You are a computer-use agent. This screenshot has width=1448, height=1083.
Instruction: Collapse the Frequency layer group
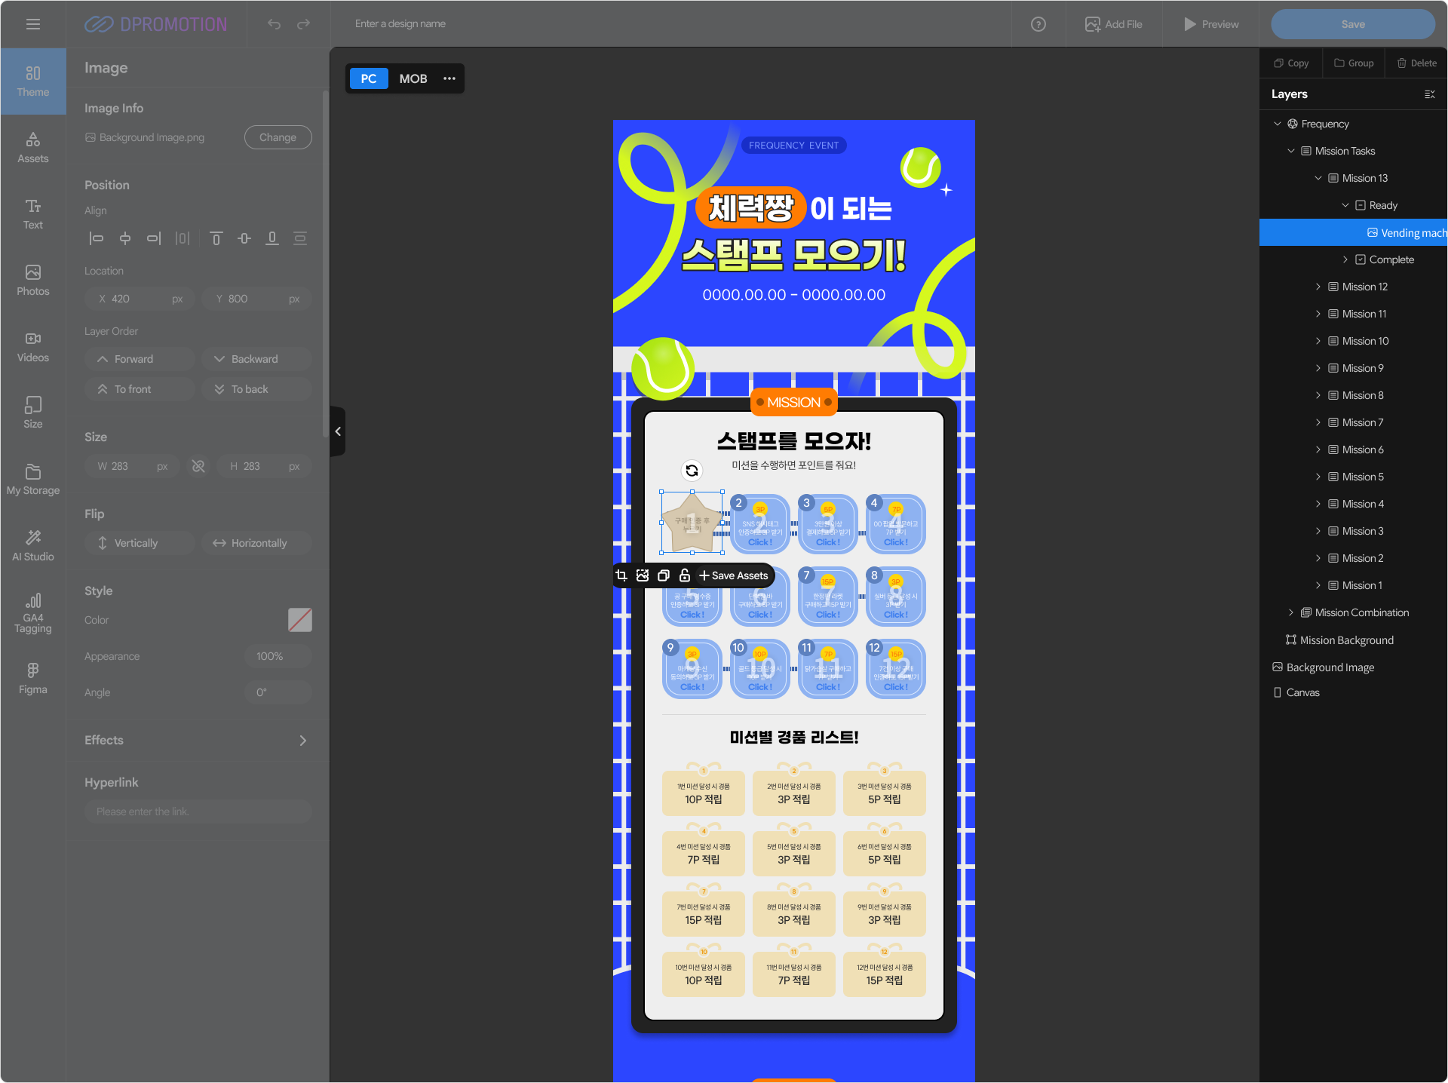pyautogui.click(x=1278, y=124)
